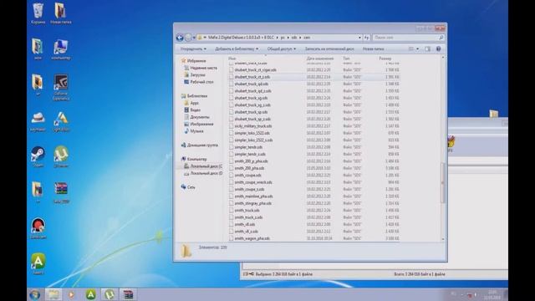535x301 pixels.
Task: Open the Корзина recycle bin desktop icon
Action: point(38,13)
